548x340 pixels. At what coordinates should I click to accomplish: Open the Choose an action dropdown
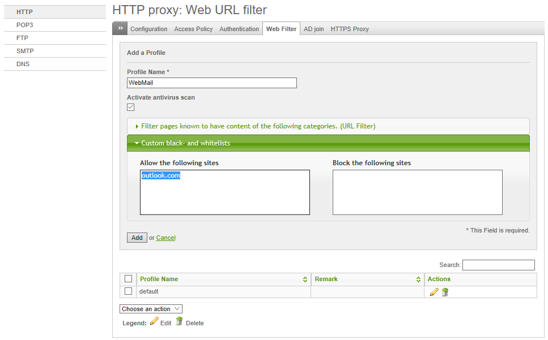(x=151, y=309)
